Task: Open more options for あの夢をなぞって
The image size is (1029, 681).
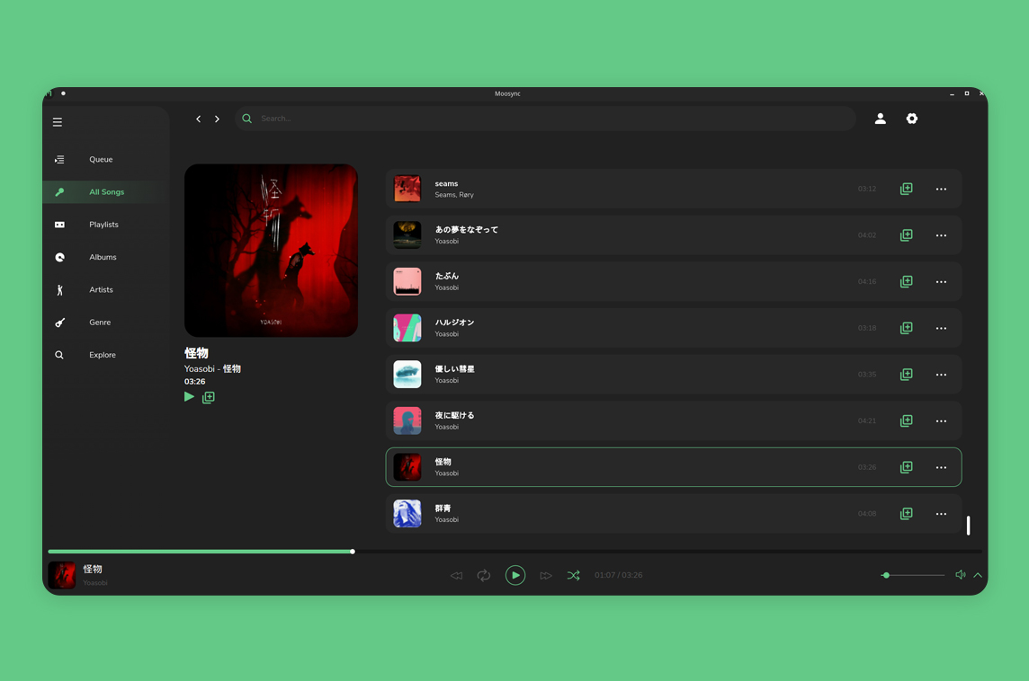Action: [941, 235]
